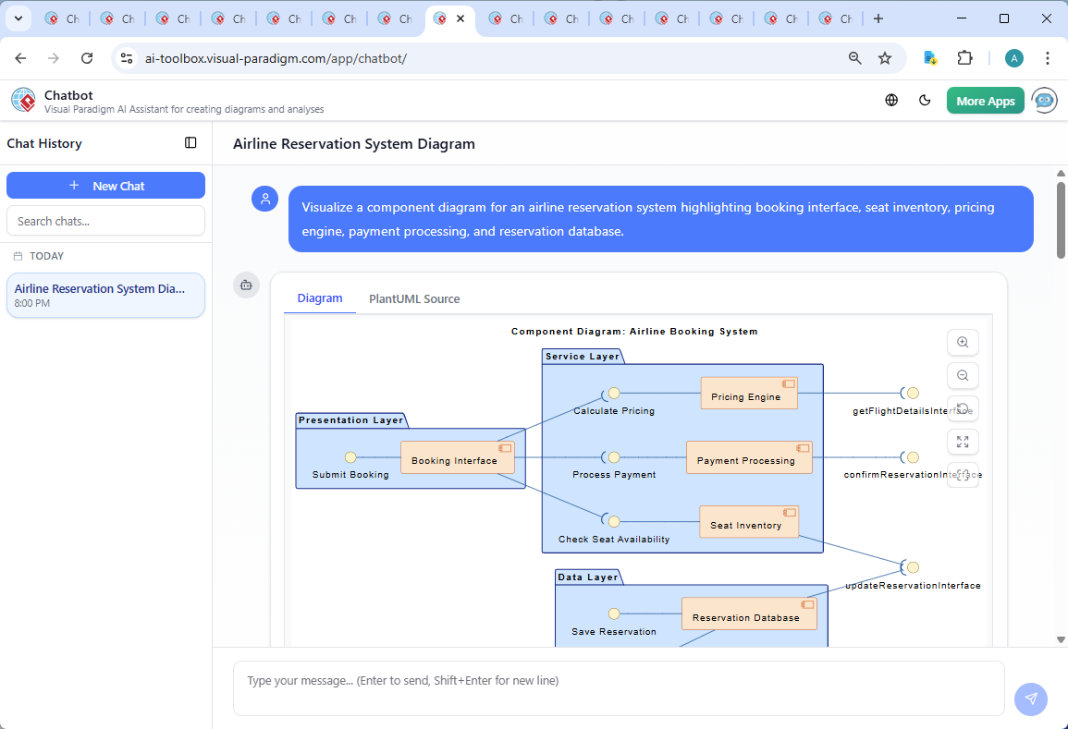Click the chatbot robot icon in the header
Viewport: 1068px width, 729px height.
coord(1044,101)
